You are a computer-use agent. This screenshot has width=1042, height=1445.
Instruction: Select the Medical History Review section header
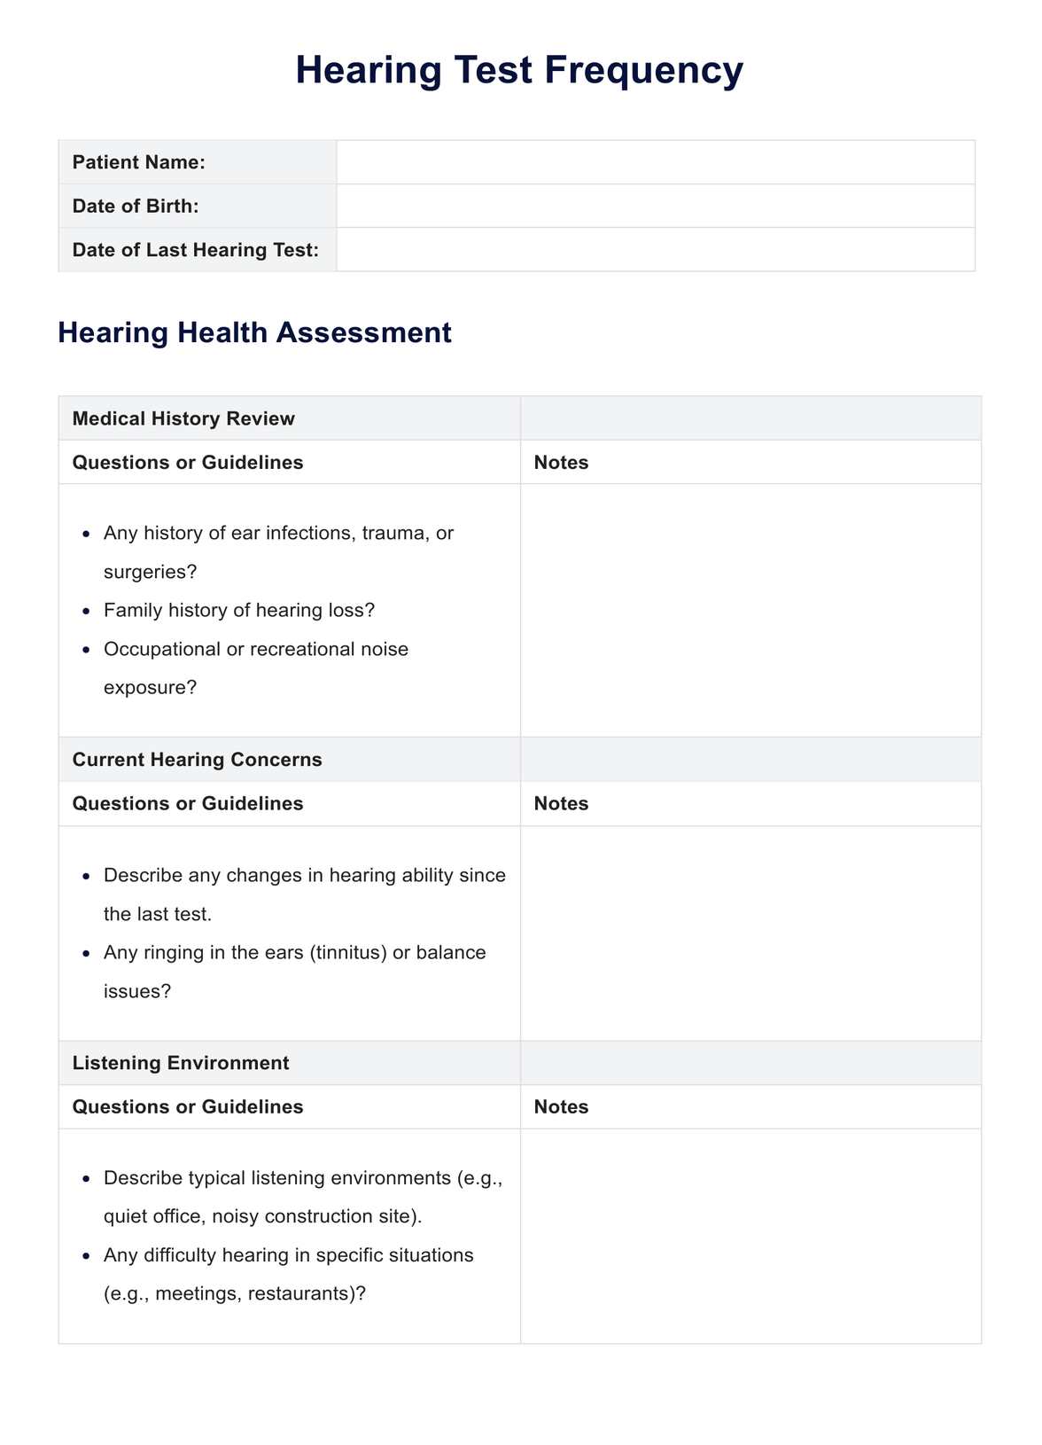(x=183, y=418)
